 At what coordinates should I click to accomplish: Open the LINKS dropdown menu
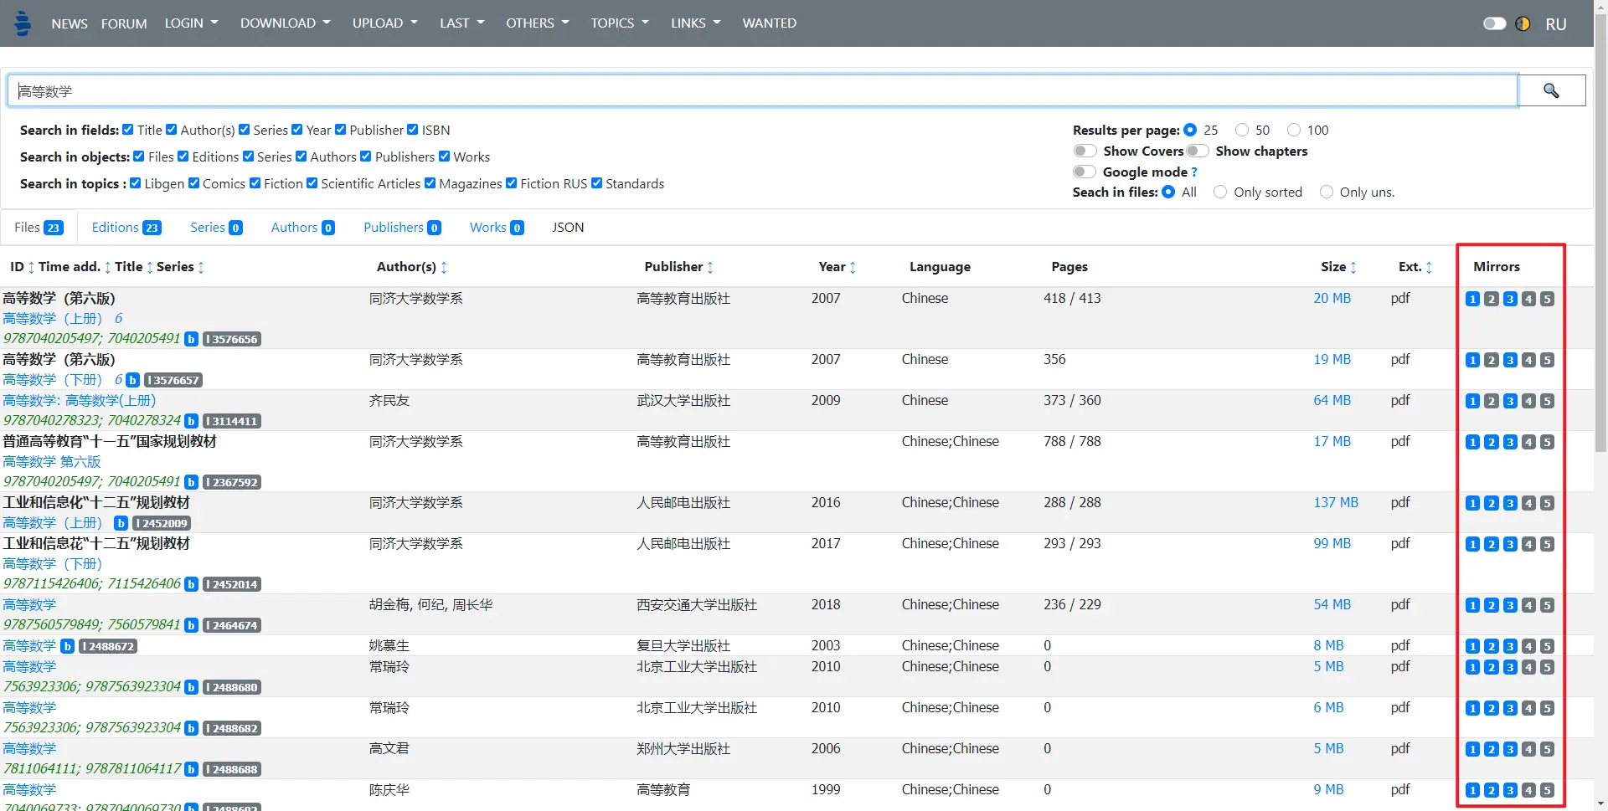[x=695, y=23]
